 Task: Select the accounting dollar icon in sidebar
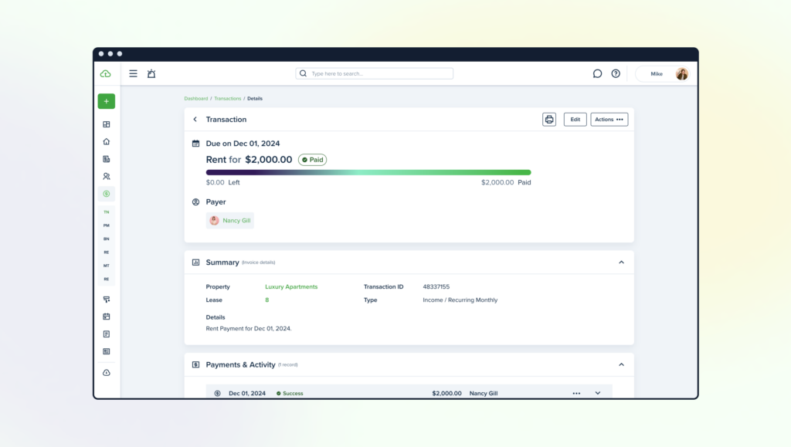pyautogui.click(x=107, y=194)
